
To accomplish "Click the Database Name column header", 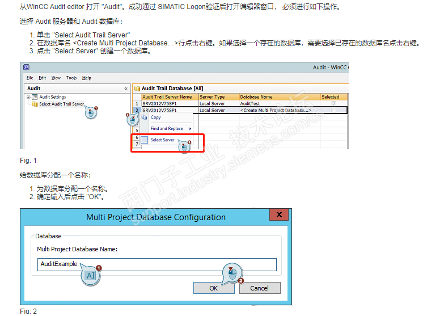I will coord(280,97).
